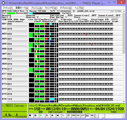Select port E indicator
Viewport: 127px width, 120px height.
(78, 112)
